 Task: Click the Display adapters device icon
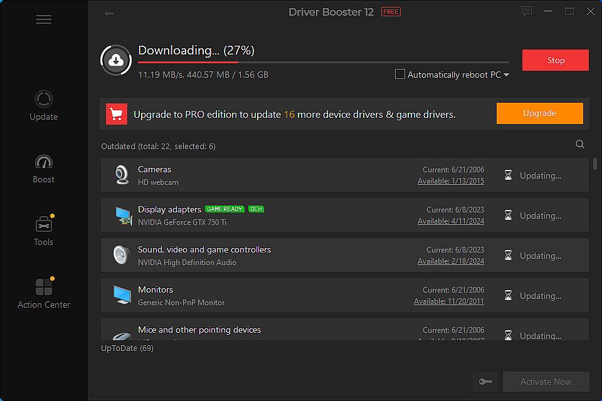tap(123, 216)
